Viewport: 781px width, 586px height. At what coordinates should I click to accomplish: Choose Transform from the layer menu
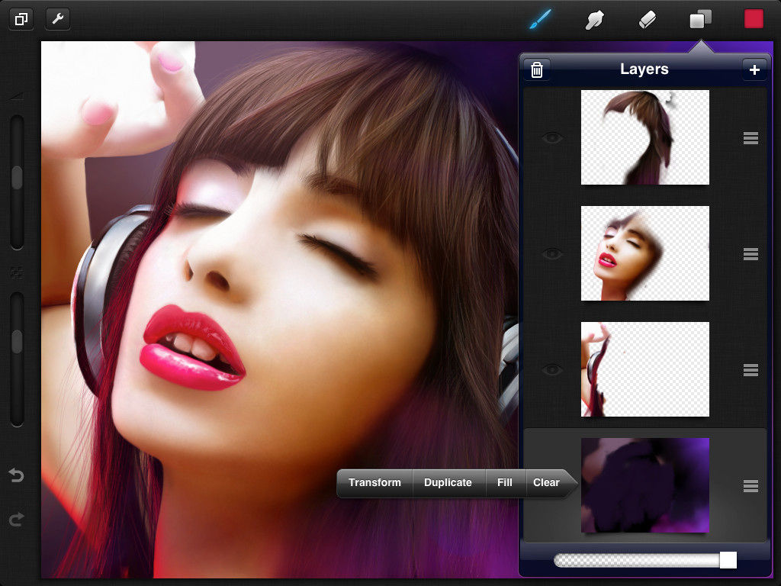click(x=374, y=482)
